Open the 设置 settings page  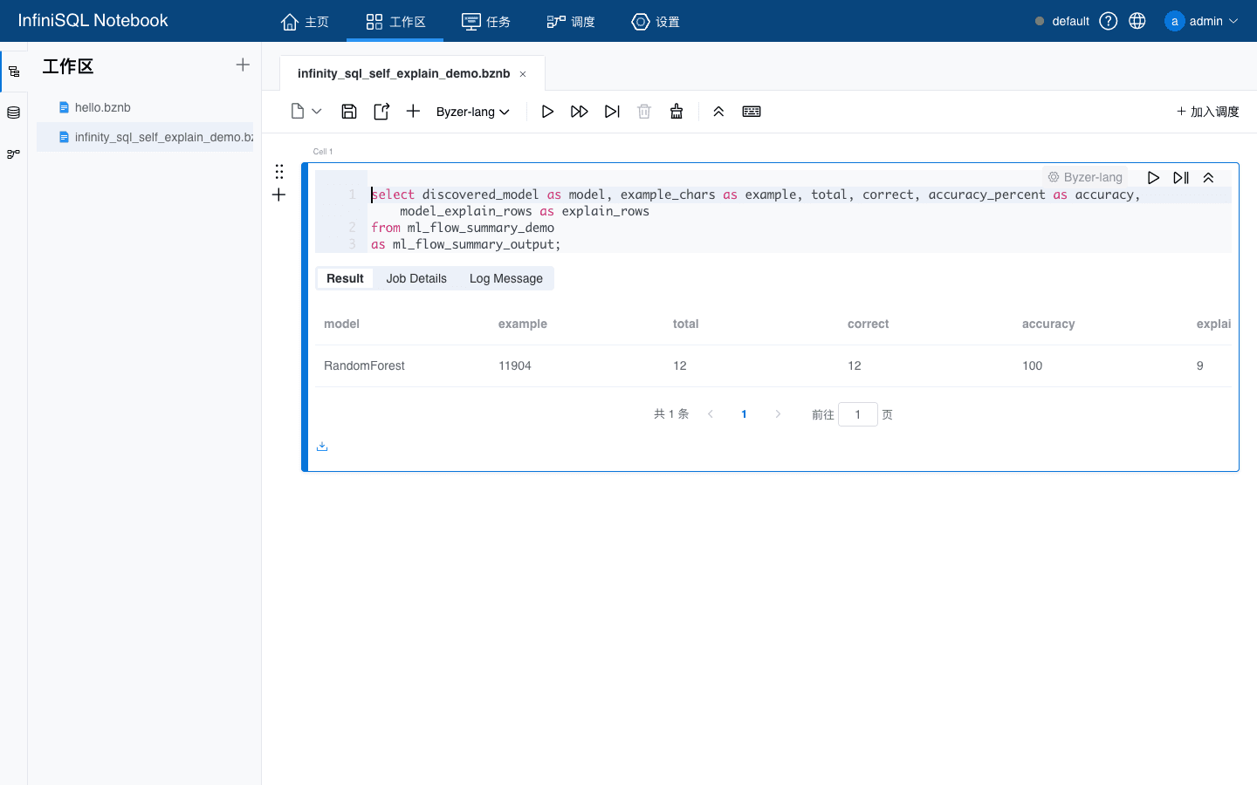click(656, 22)
